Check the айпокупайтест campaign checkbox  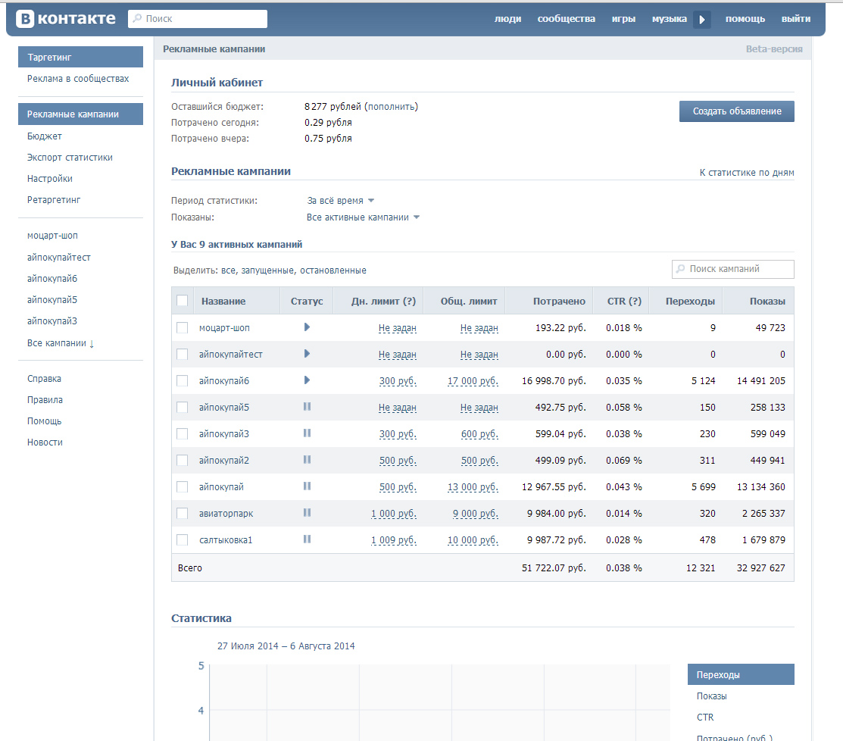[x=183, y=354]
